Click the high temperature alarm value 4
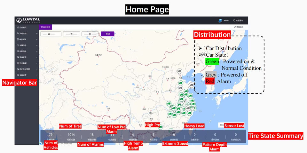This screenshot has height=153, width=307. 133,135
